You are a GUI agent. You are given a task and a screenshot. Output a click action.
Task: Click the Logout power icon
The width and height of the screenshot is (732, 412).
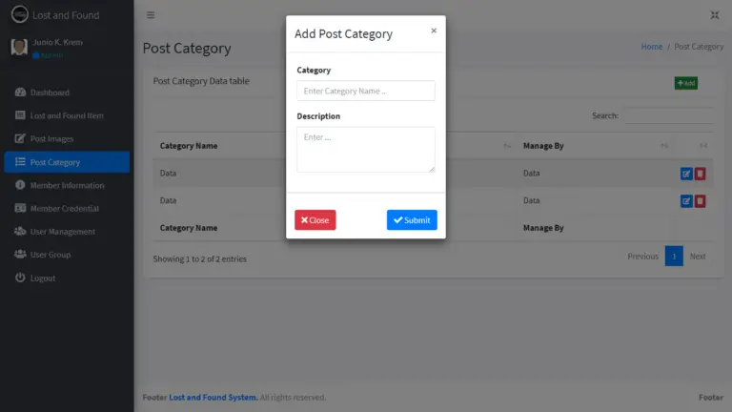click(x=20, y=278)
